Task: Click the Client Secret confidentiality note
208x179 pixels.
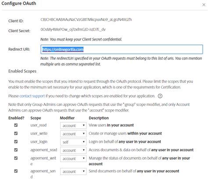Action: [81, 39]
